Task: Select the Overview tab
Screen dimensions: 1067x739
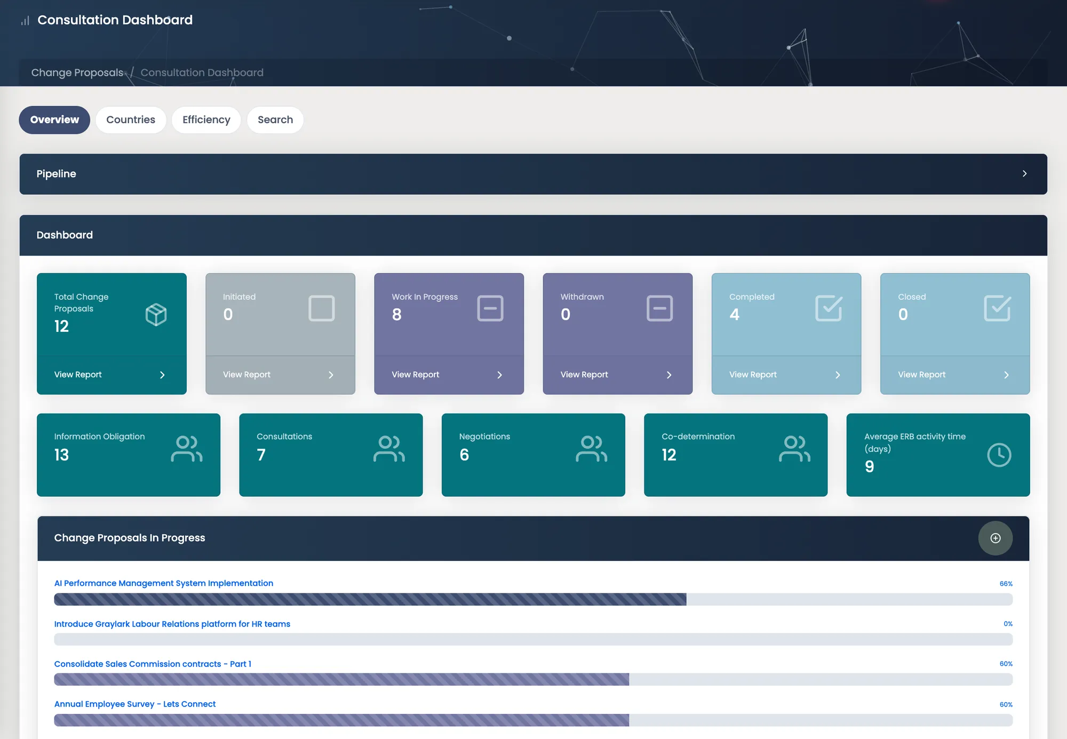Action: click(54, 120)
